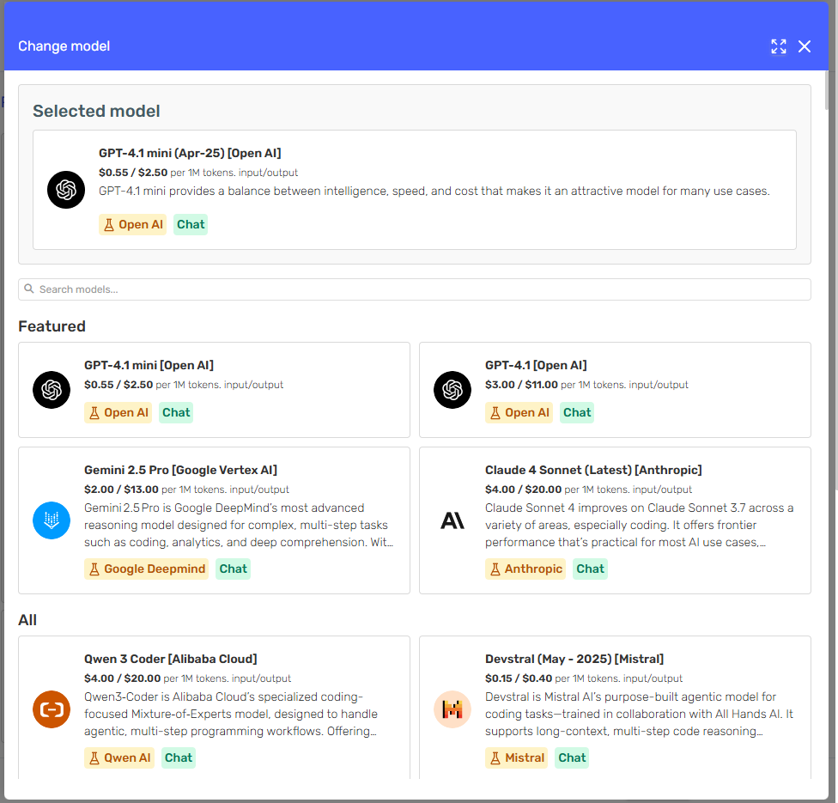The width and height of the screenshot is (838, 803).
Task: Click the search magnifier icon
Action: (29, 289)
